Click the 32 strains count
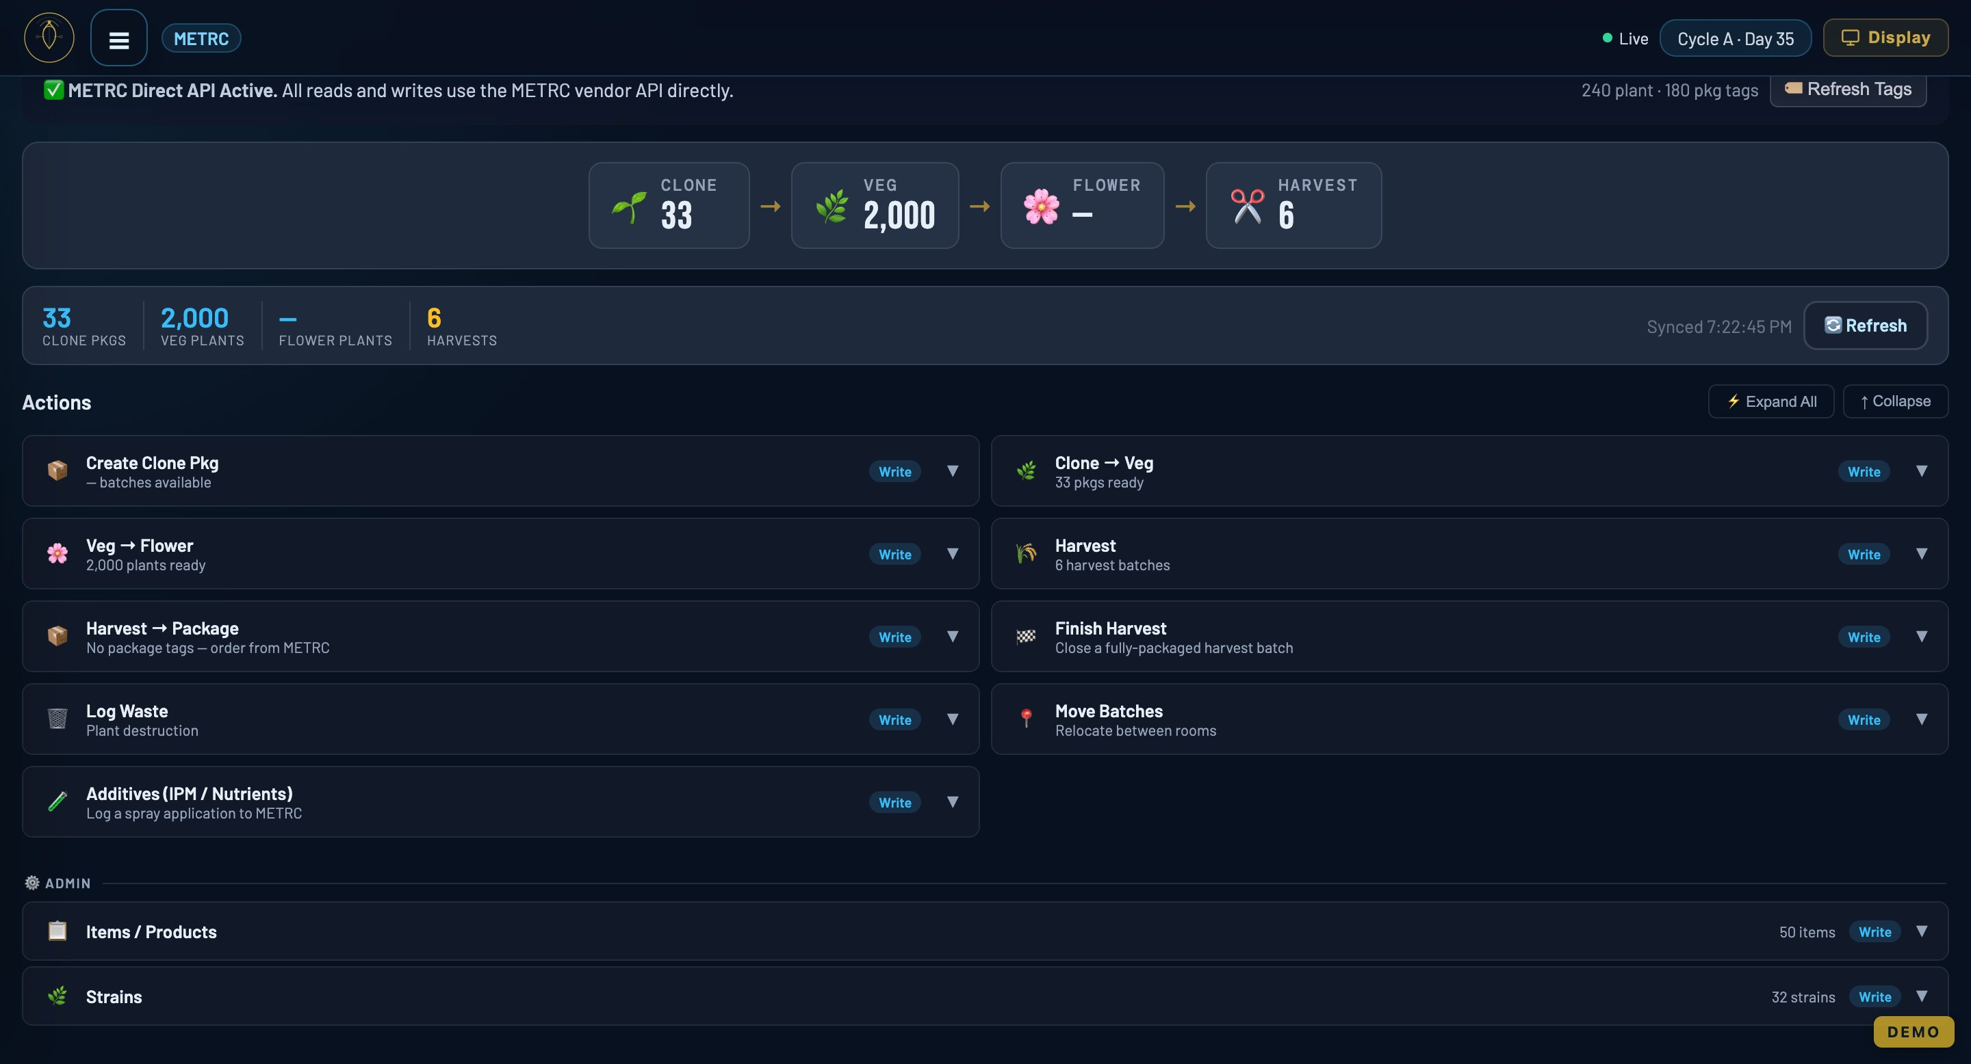The image size is (1971, 1064). 1803,997
